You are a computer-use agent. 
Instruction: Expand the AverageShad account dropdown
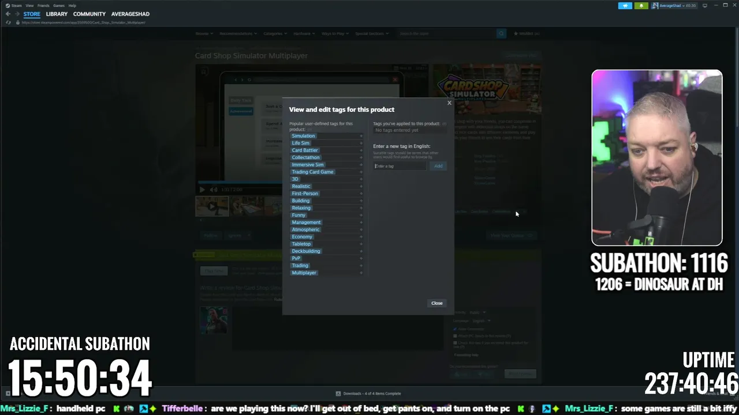674,5
